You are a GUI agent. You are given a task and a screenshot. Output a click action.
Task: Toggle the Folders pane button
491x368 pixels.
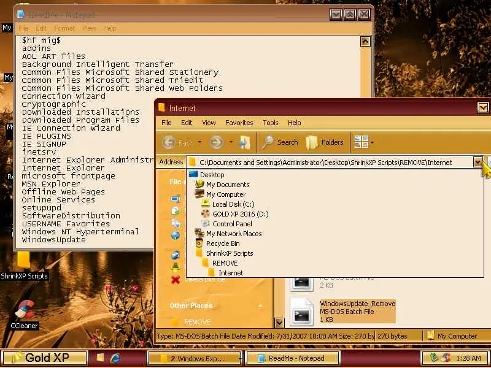pyautogui.click(x=325, y=142)
